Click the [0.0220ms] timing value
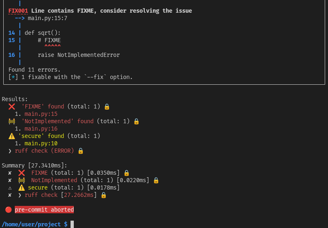Viewport: 328px width, 228px height. [133, 180]
